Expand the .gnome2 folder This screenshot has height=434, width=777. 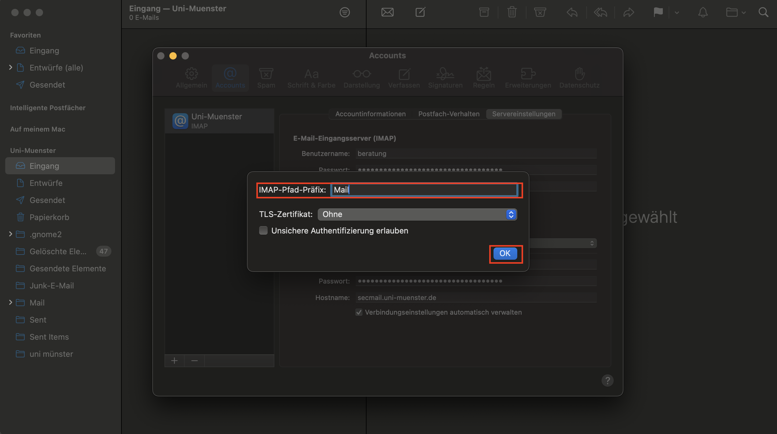coord(11,234)
